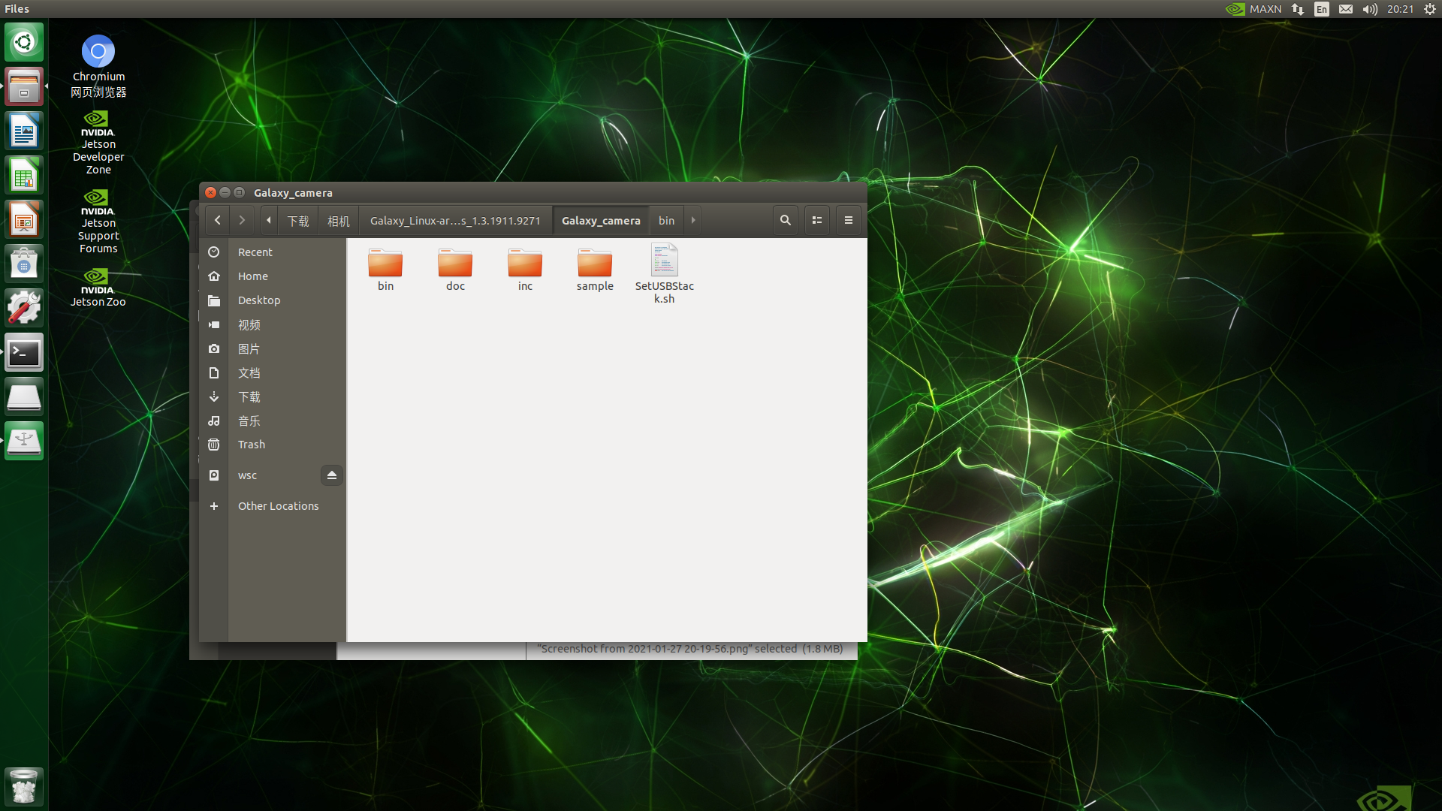Toggle list/grid view in the Files toolbar

point(817,220)
